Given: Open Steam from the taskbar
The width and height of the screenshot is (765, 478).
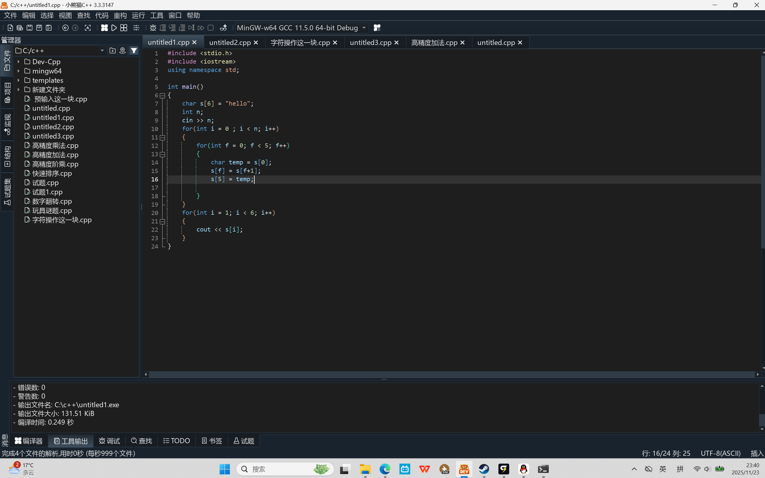Looking at the screenshot, I should pyautogui.click(x=484, y=469).
